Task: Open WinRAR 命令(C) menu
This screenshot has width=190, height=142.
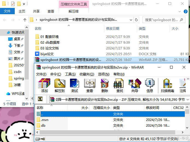Action: (55, 74)
